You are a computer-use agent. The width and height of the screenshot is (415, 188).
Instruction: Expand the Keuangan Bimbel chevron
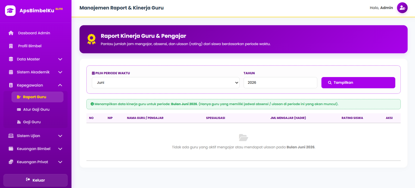click(60, 149)
